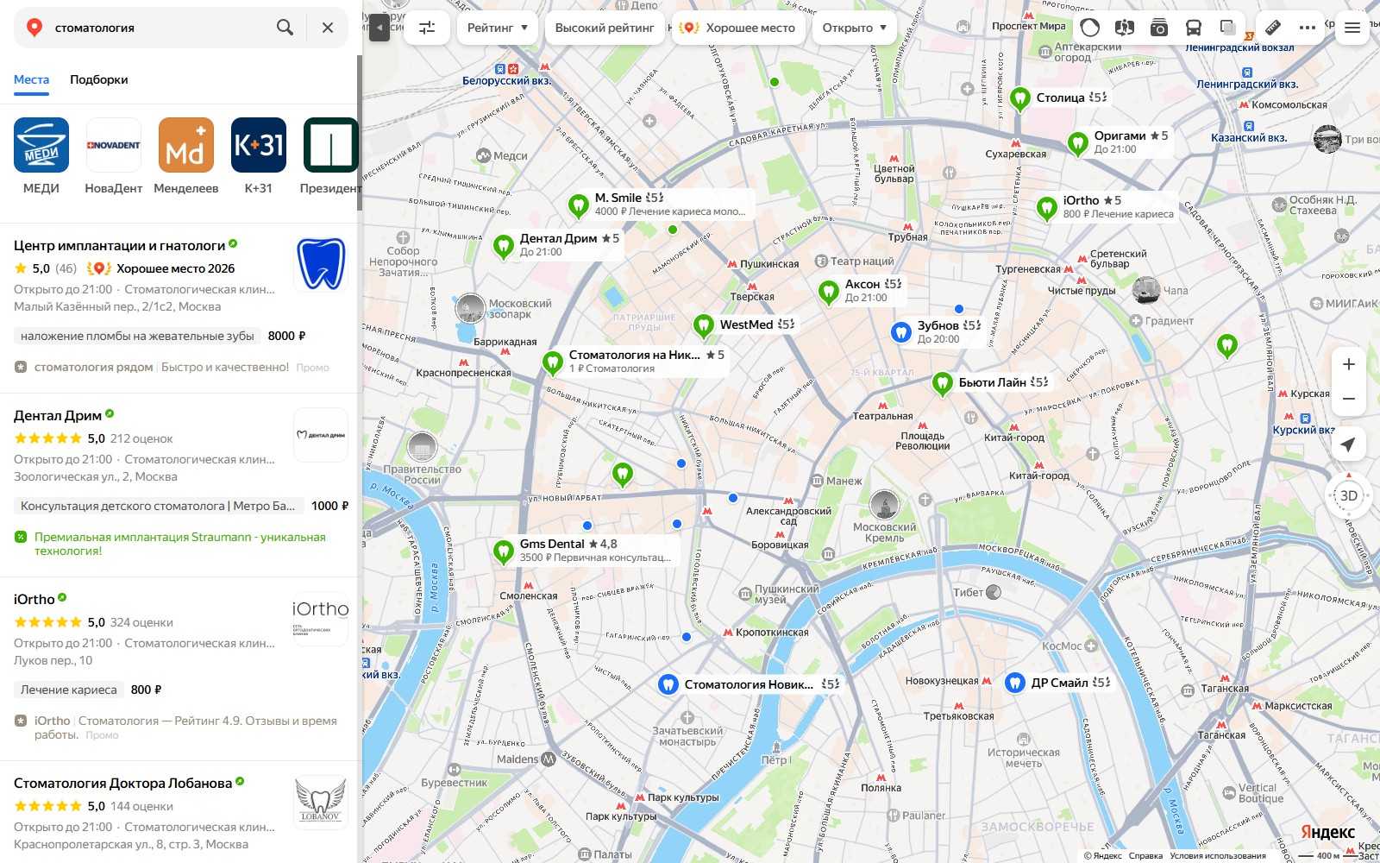Expand the Открыто dropdown filter
Screen dimensions: 1380x863
(854, 28)
